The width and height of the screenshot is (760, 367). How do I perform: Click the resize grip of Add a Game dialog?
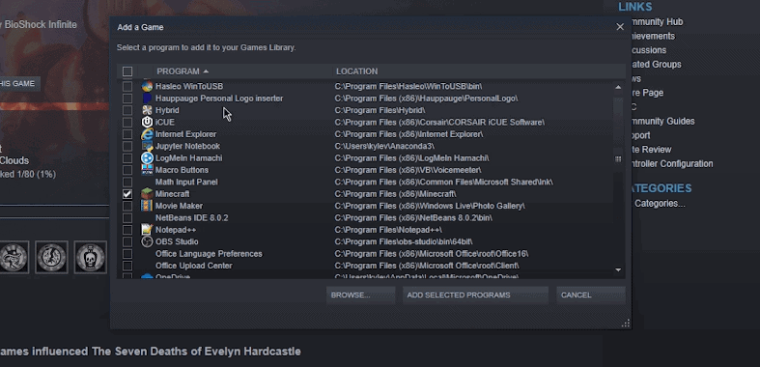click(625, 324)
